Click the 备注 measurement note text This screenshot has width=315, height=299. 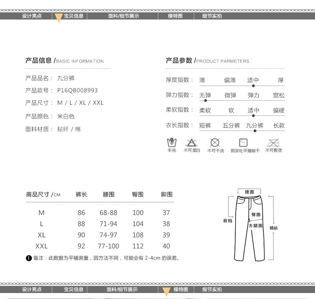106,258
